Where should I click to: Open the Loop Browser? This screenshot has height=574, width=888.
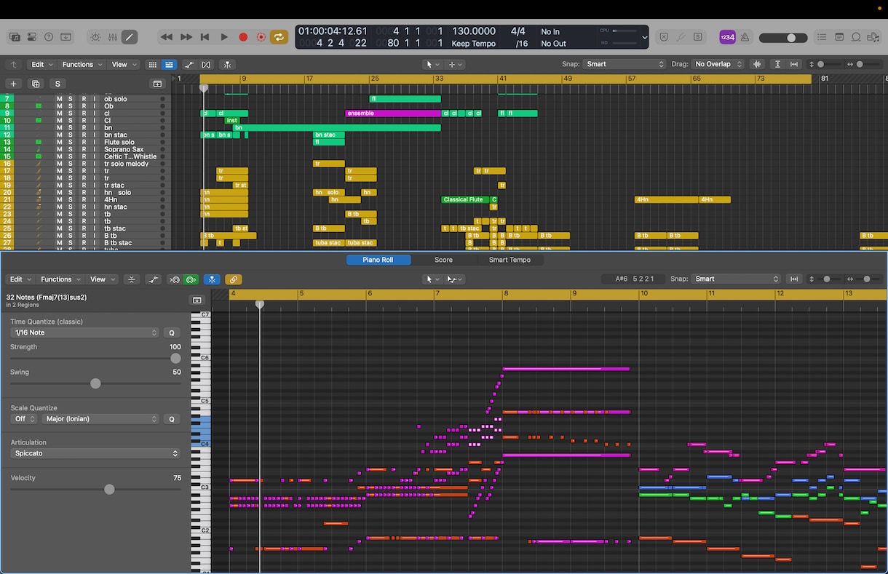tap(856, 37)
